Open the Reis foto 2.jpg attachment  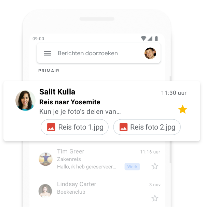[x=147, y=127]
